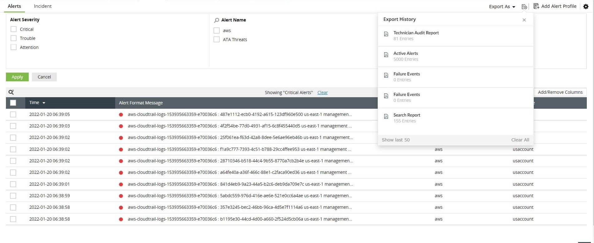Click Clear All in Export History

520,140
